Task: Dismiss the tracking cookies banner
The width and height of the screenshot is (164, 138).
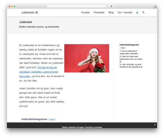Action: tap(155, 125)
